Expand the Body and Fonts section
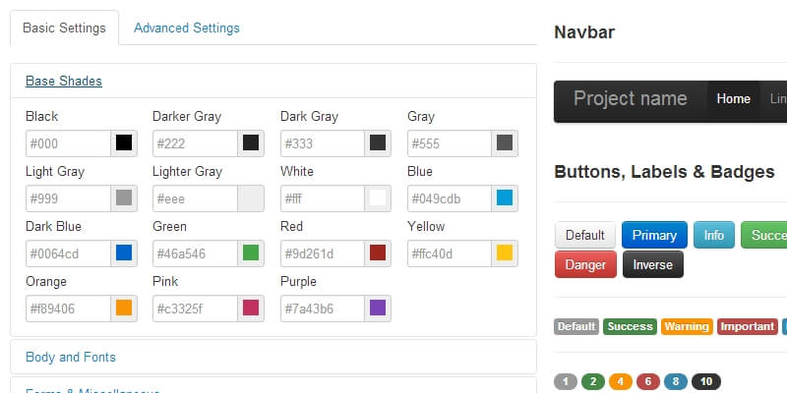This screenshot has height=393, width=787. point(71,357)
